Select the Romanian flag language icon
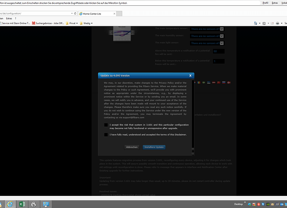The image size is (287, 208). point(199,83)
